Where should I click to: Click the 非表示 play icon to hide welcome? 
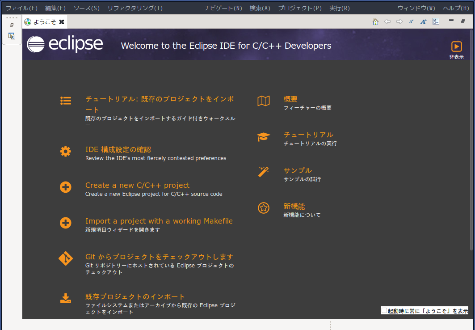click(457, 47)
